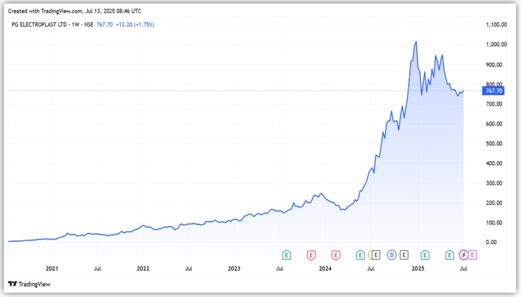The height and width of the screenshot is (297, 521).
Task: Select the pink E marker at far right
Action: coord(472,255)
